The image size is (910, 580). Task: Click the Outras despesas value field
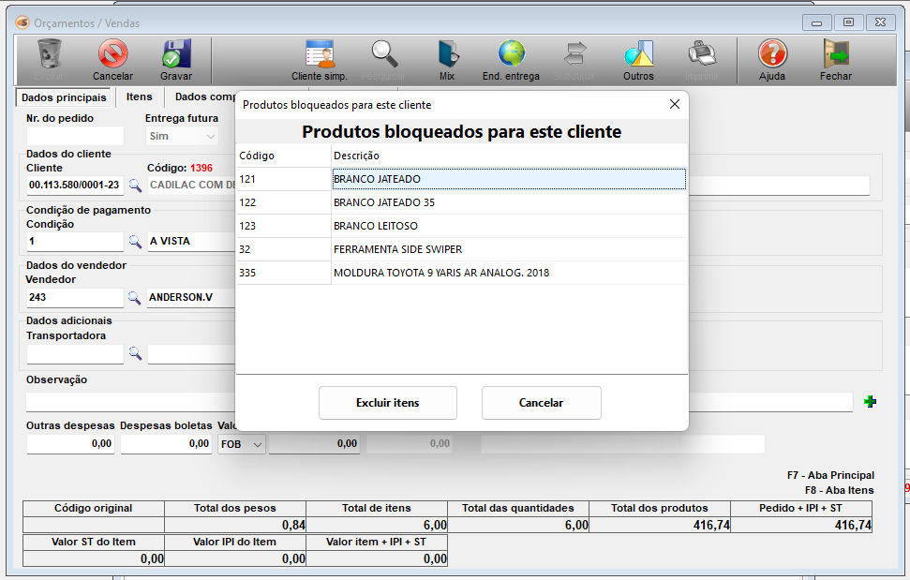coord(70,444)
